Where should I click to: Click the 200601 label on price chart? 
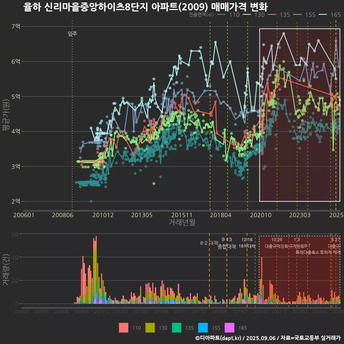[x=24, y=215]
